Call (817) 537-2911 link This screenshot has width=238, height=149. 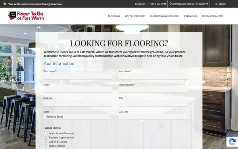tap(158, 4)
